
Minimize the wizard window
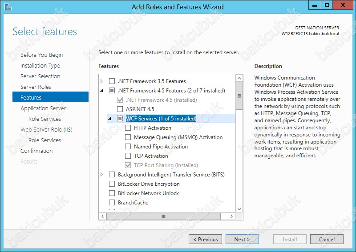tap(315, 5)
